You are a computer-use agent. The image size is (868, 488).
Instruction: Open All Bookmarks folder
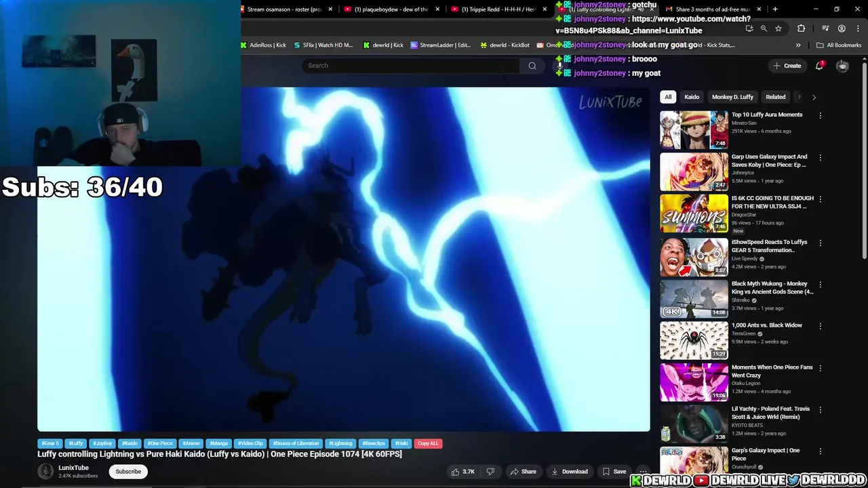click(839, 45)
